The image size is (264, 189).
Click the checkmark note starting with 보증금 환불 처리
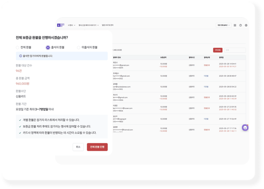click(57, 126)
